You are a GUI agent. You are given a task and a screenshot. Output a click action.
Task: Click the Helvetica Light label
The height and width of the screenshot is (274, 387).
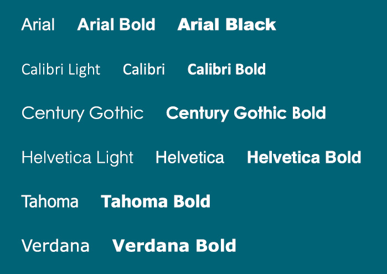pyautogui.click(x=78, y=158)
